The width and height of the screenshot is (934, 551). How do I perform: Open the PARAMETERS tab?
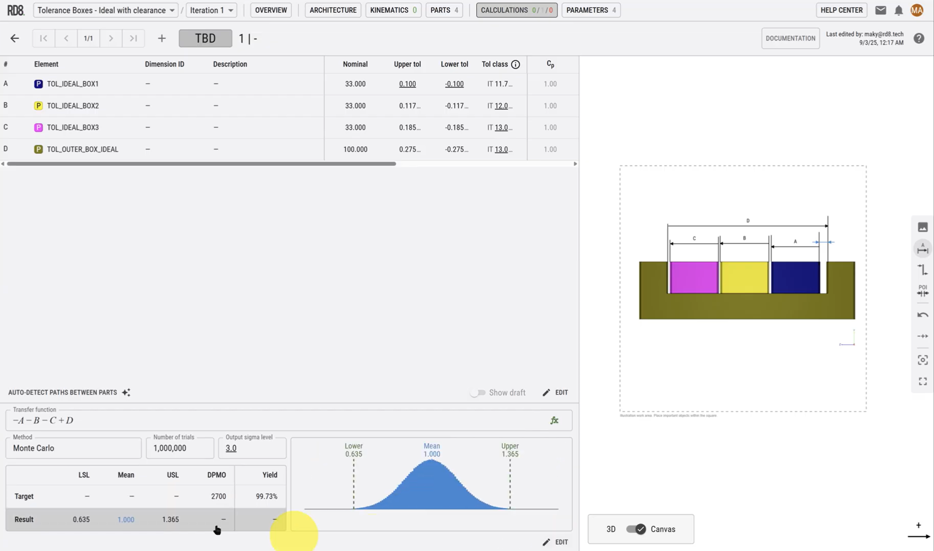(591, 10)
